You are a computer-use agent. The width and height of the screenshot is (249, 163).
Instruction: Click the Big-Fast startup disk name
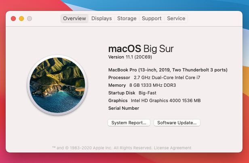[148, 93]
